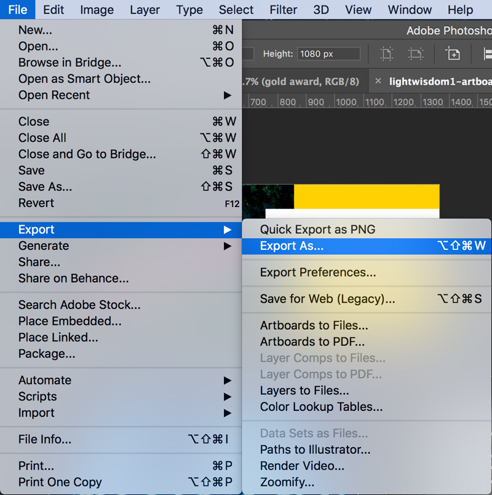Choose Print One Copy

pyautogui.click(x=121, y=482)
